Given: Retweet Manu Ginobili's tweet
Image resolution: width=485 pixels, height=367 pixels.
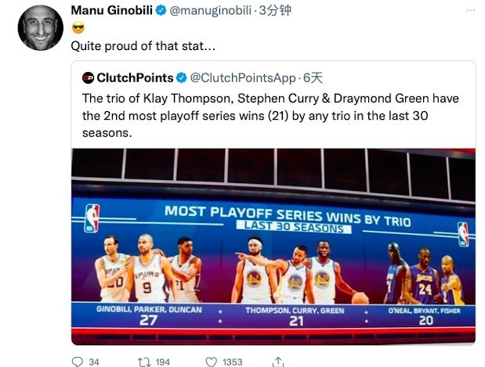Looking at the screenshot, I should (143, 362).
